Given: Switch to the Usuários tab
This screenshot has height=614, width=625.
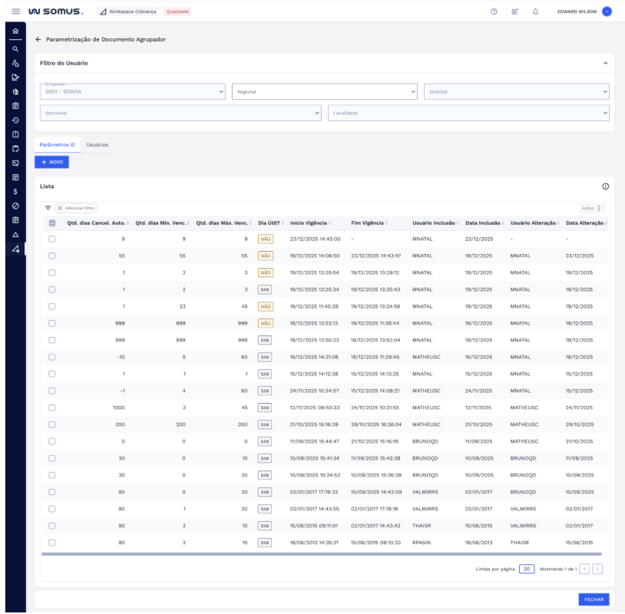Looking at the screenshot, I should (x=97, y=144).
